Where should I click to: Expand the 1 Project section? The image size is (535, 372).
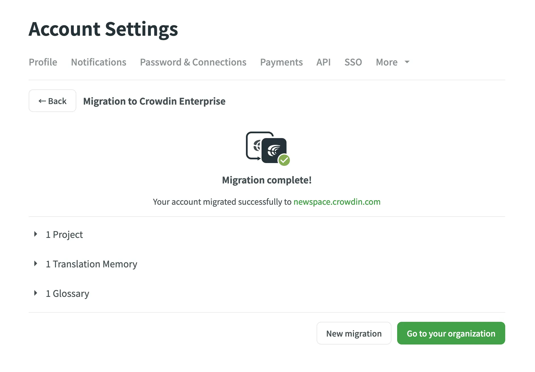pyautogui.click(x=36, y=234)
